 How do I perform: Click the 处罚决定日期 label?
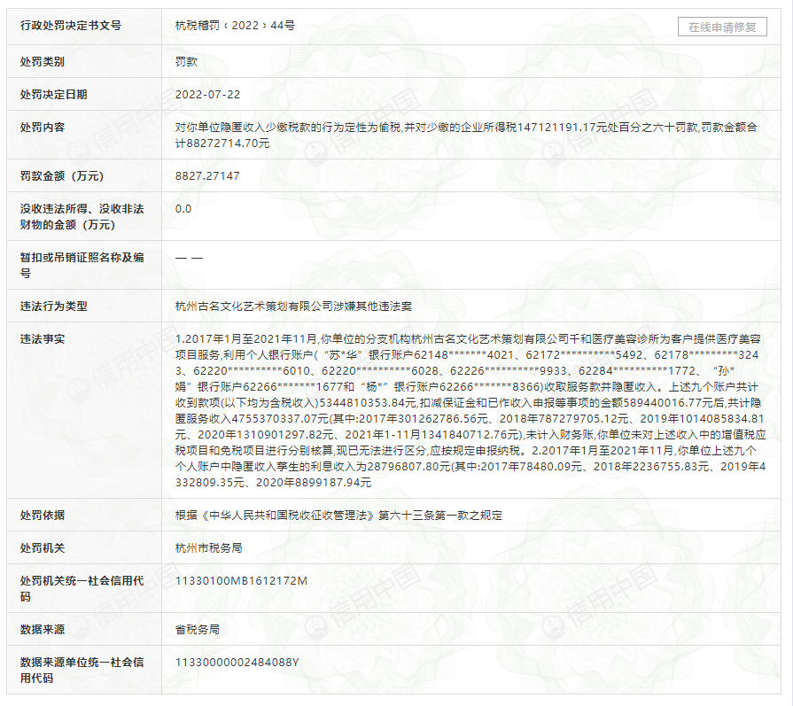click(54, 95)
